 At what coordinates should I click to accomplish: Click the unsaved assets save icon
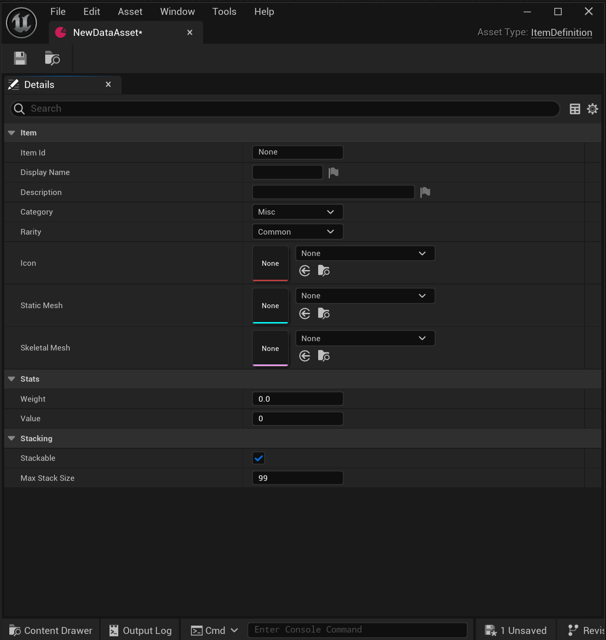click(490, 631)
